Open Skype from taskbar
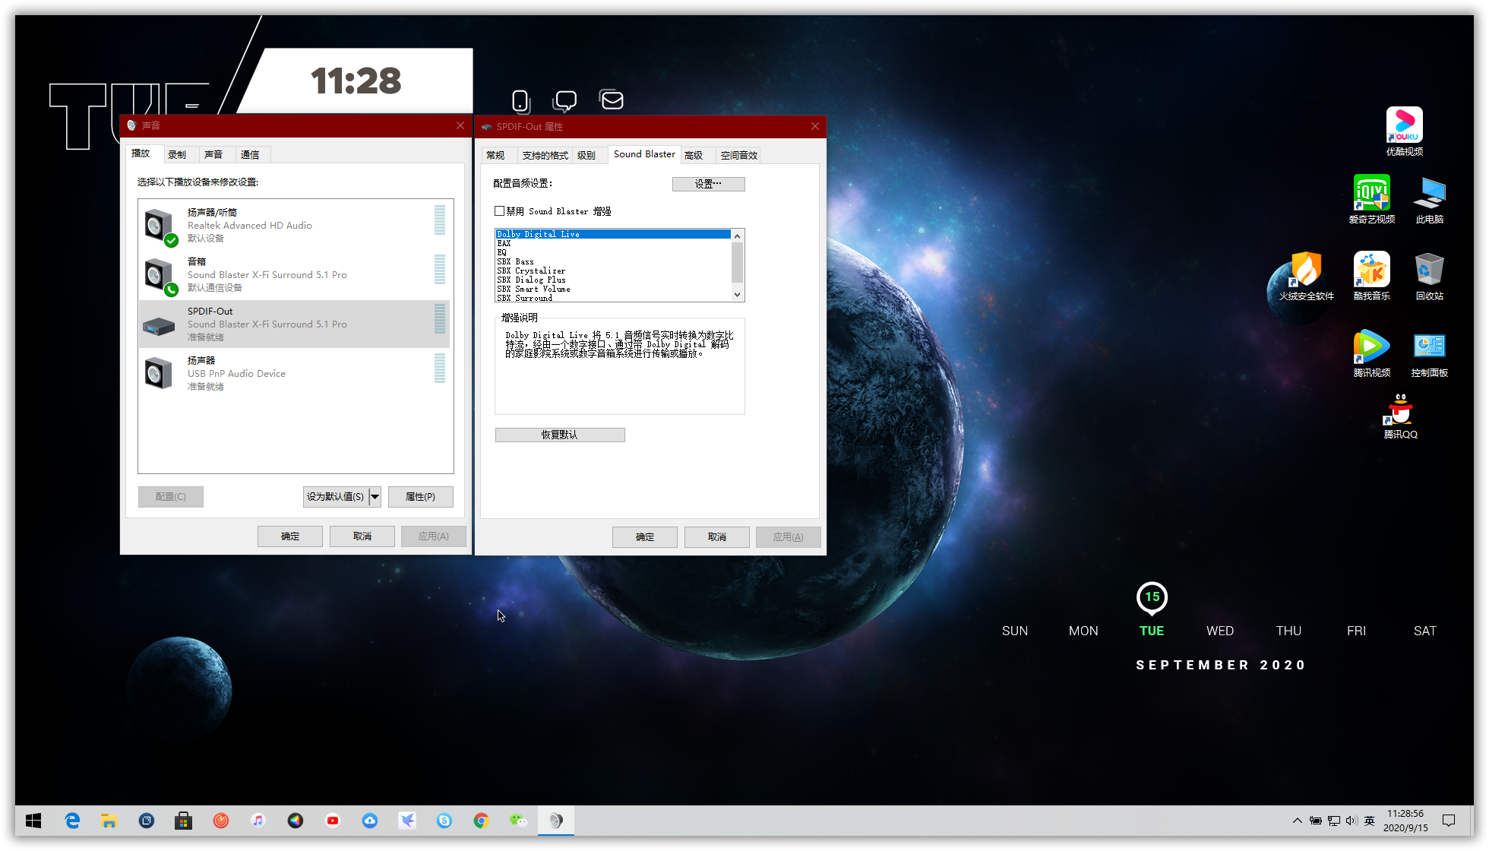Viewport: 1489px width, 851px height. [444, 821]
